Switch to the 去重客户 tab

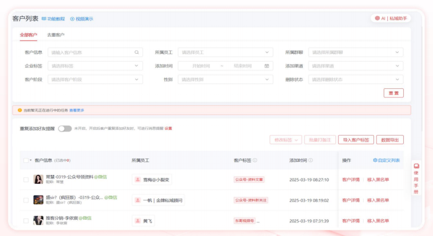56,35
